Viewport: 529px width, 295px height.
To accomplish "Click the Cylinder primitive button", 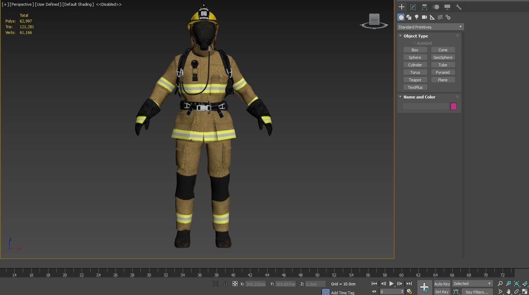I will pyautogui.click(x=415, y=65).
